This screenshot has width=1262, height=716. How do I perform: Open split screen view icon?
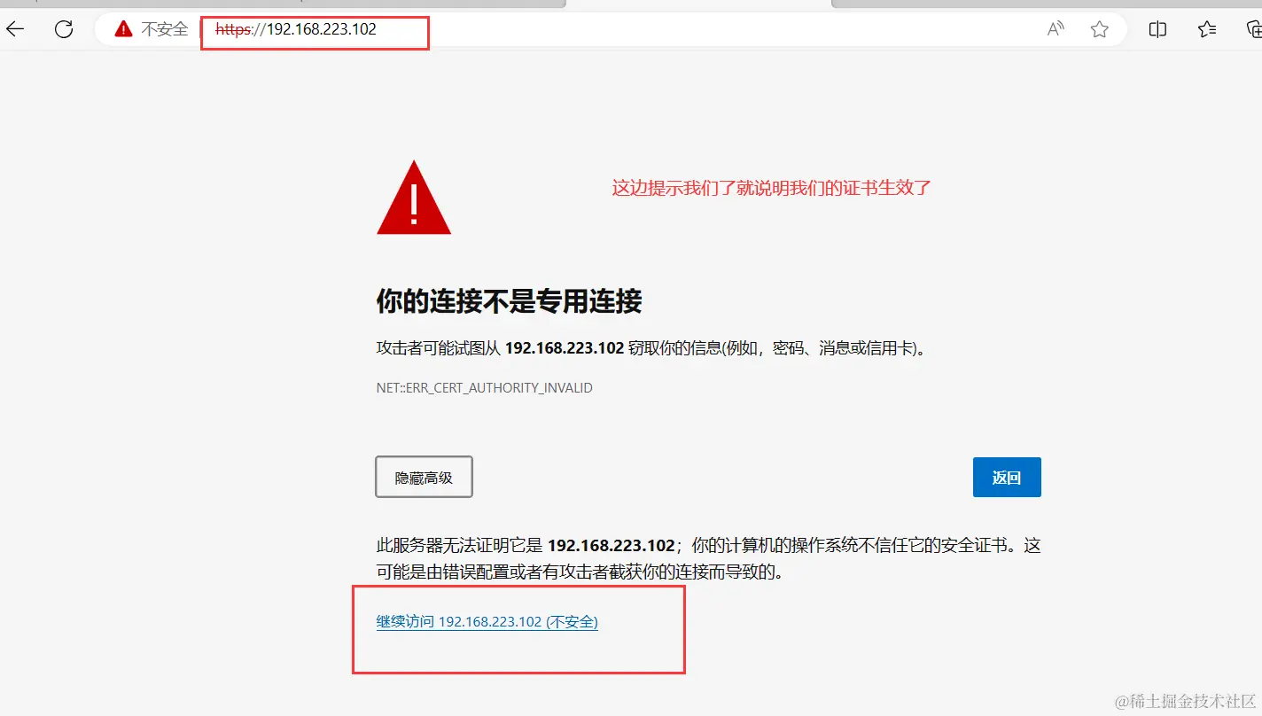pyautogui.click(x=1157, y=29)
